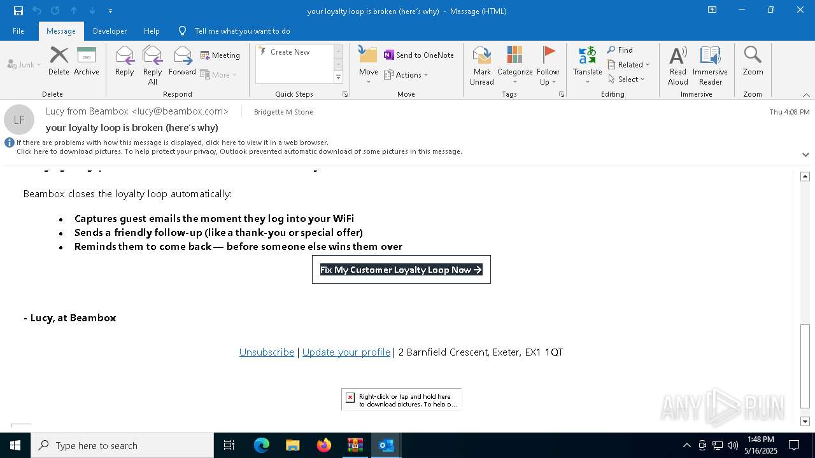Delete this message
815x458 pixels.
point(59,62)
